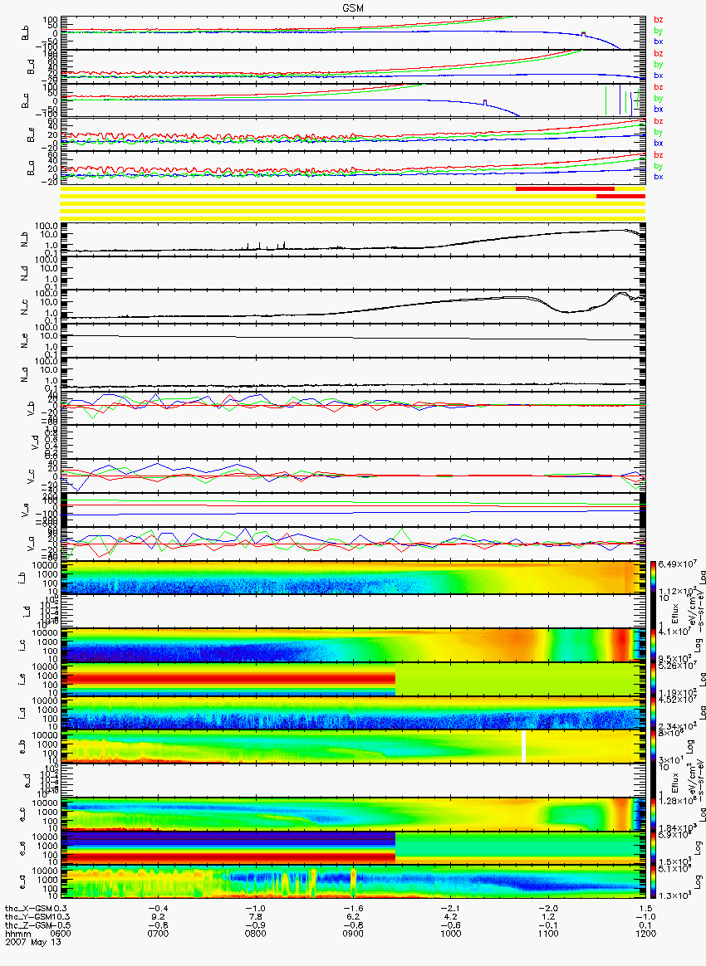This screenshot has width=706, height=966.
Task: Click the bx legend label of B_b panel
Action: coord(659,41)
